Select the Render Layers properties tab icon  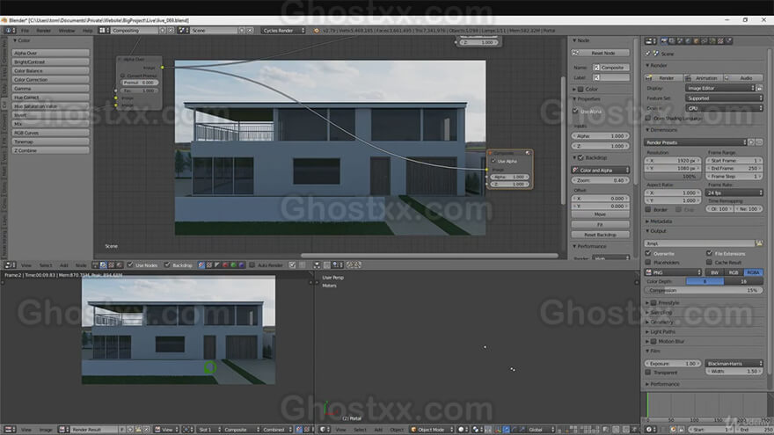coord(672,41)
